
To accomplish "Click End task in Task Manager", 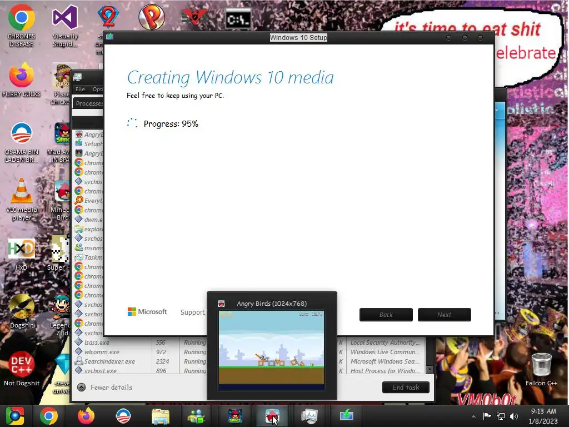I will [406, 388].
